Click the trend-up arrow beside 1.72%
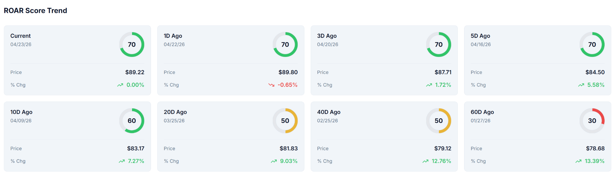Image resolution: width=616 pixels, height=177 pixels. [429, 85]
